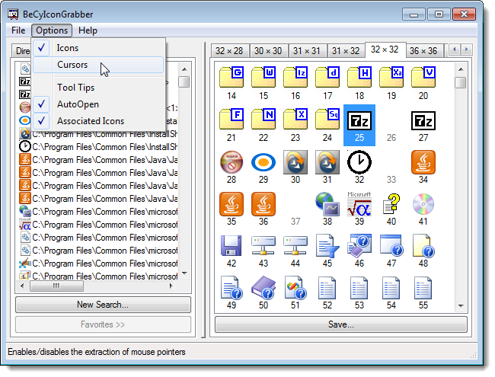Screen dimensions: 495x377
Task: Select the clock icon InstallSh file row
Action: tap(98, 147)
